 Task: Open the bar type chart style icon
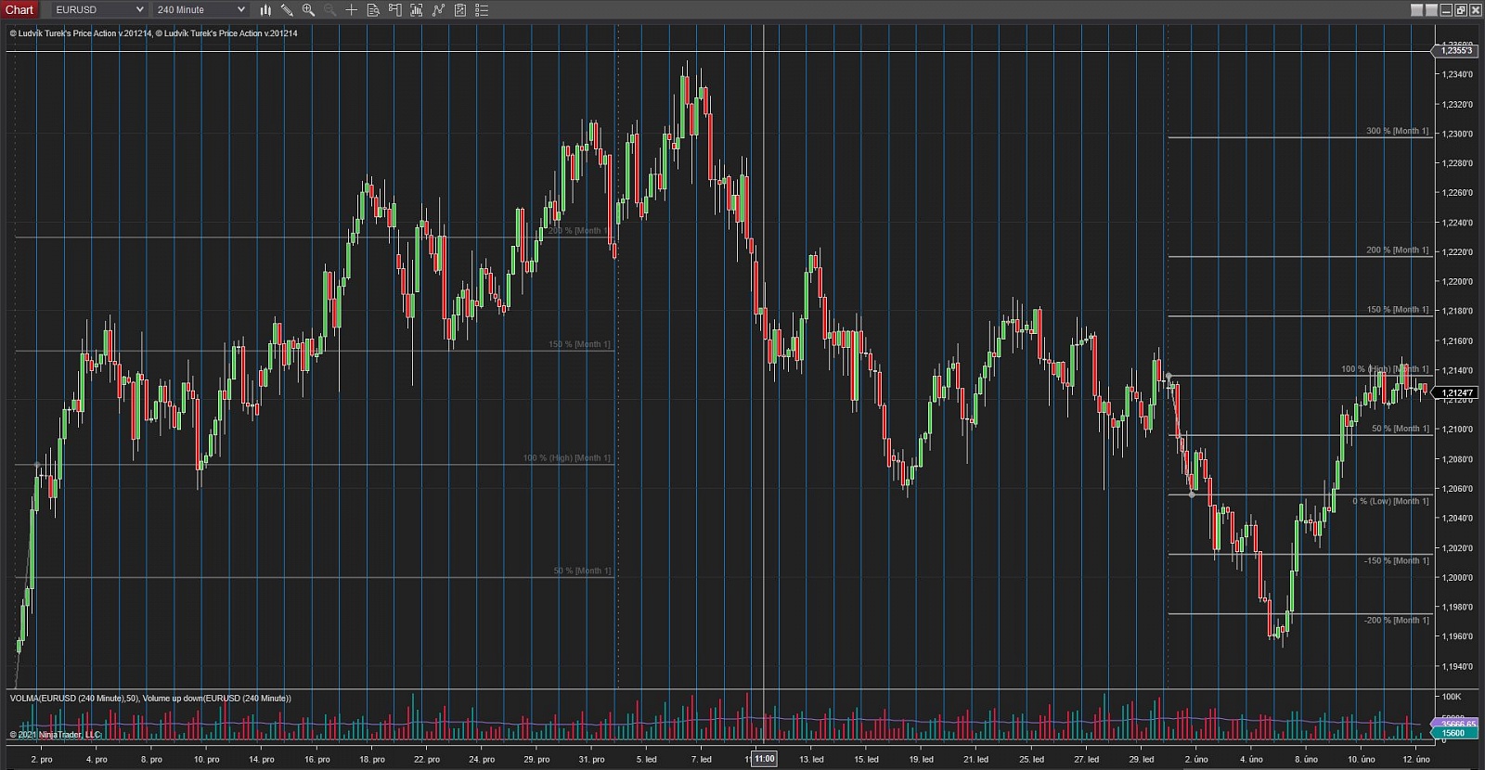coord(265,10)
